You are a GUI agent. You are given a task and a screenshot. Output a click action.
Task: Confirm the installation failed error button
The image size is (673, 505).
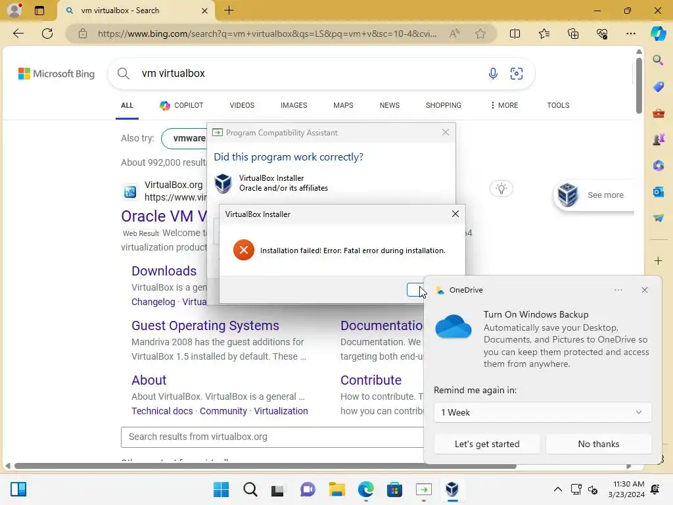click(x=415, y=290)
